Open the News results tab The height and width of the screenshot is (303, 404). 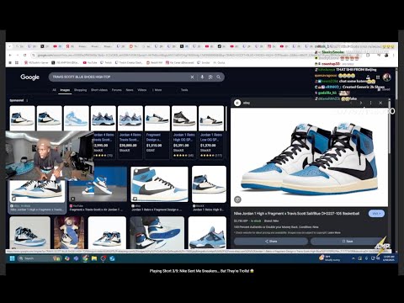pos(130,90)
